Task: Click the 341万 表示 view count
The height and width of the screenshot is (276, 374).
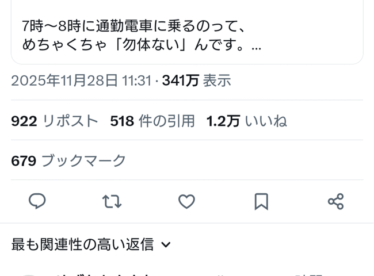Action: coord(197,80)
